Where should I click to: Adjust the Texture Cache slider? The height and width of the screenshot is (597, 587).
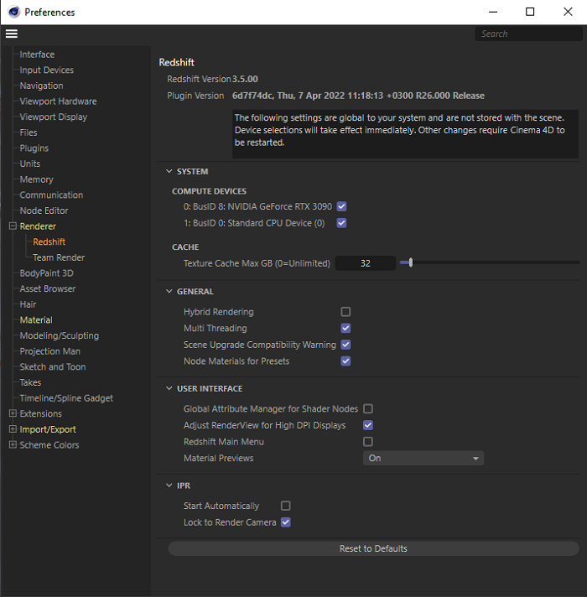(410, 263)
